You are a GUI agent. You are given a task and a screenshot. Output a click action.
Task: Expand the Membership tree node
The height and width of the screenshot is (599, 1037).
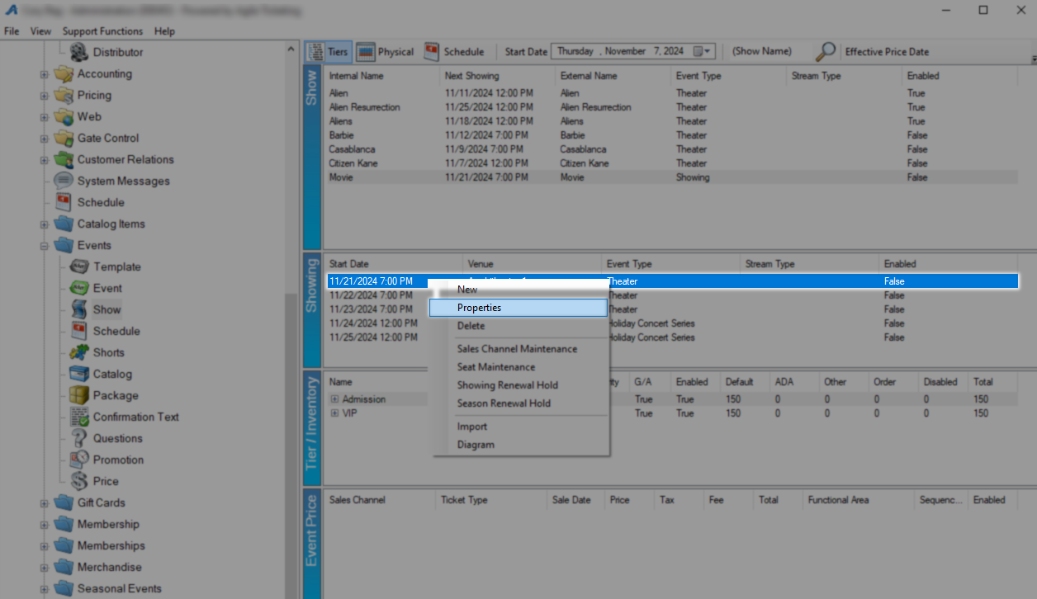point(45,525)
